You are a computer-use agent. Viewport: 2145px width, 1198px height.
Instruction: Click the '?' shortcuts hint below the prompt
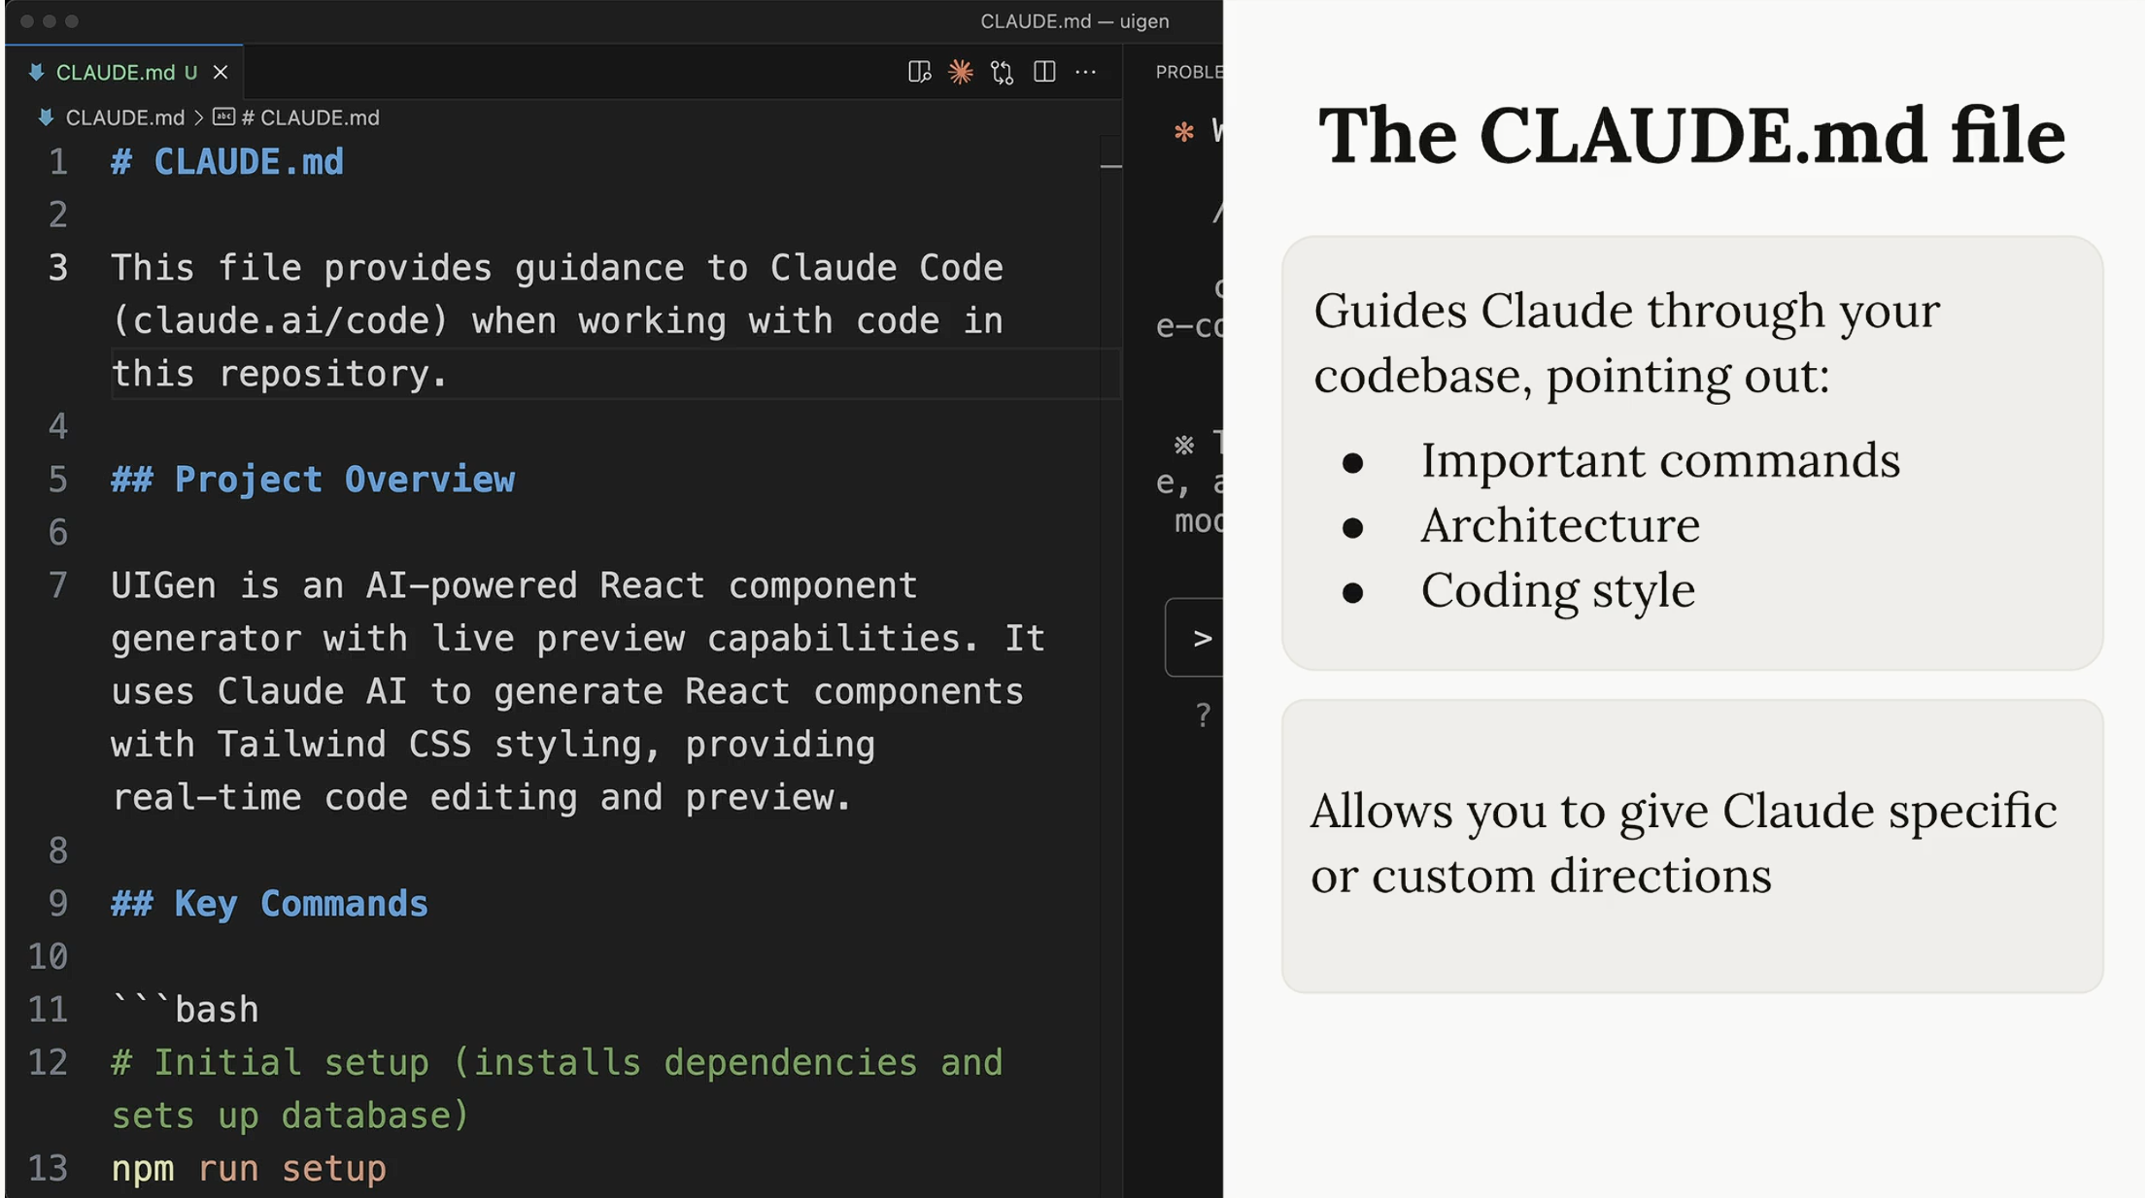(1203, 715)
